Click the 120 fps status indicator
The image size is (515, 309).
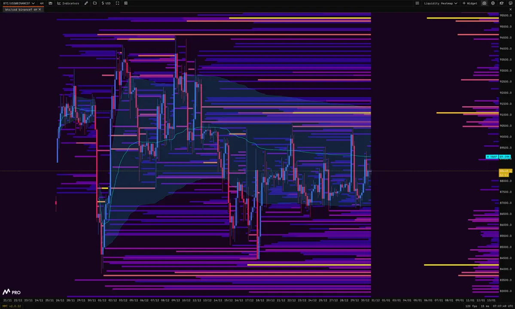point(471,306)
